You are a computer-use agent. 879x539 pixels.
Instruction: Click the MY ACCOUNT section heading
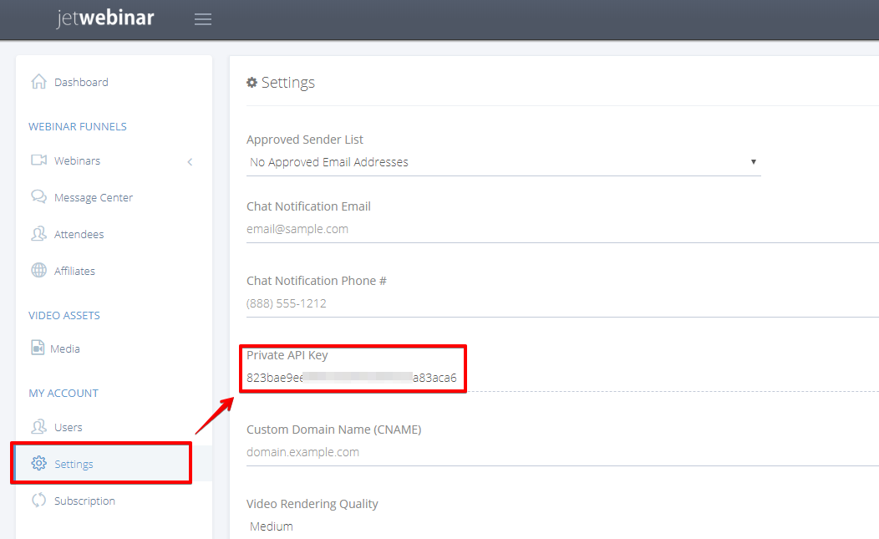(64, 393)
